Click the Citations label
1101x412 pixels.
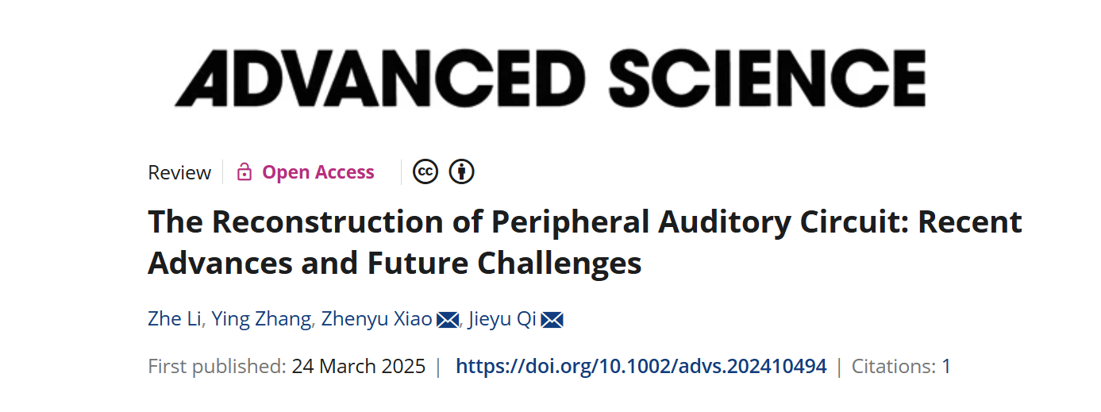(x=894, y=366)
